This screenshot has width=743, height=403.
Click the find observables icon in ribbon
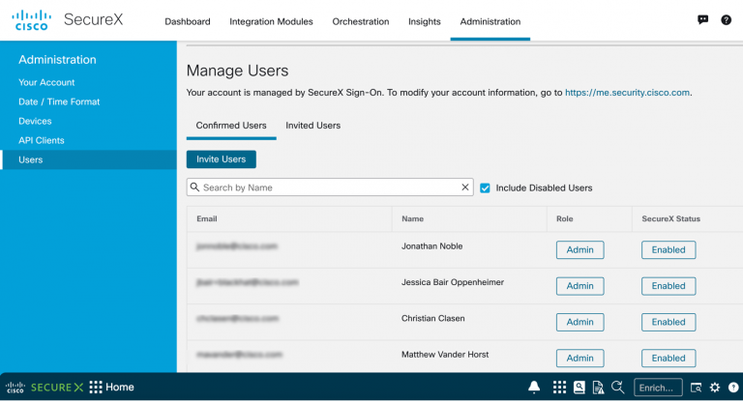[x=616, y=388]
